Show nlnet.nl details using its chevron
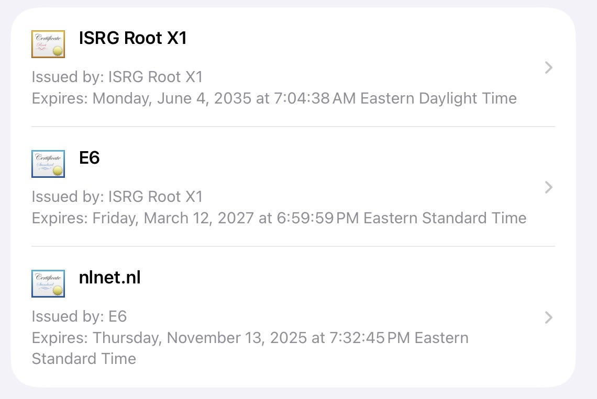Screen dimensions: 597x399 (x=548, y=317)
